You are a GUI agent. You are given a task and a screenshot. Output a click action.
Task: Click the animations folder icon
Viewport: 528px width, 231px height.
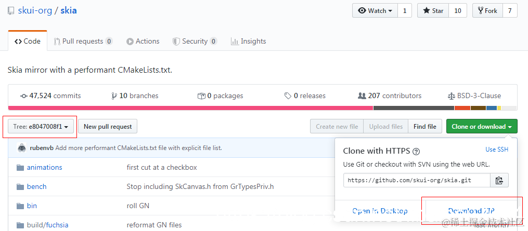tap(20, 168)
